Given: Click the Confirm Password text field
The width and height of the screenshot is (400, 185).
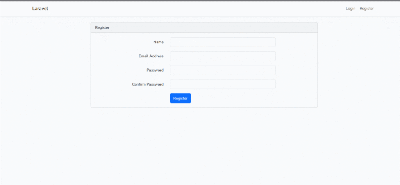Looking at the screenshot, I should (223, 84).
